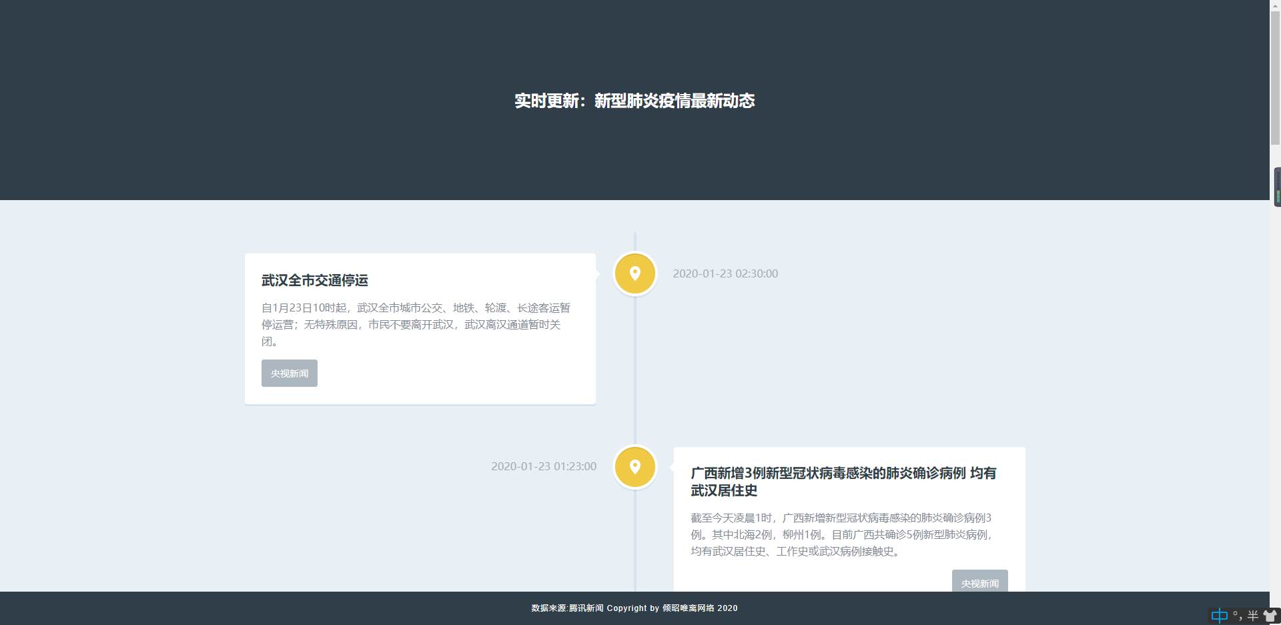1281x625 pixels.
Task: Click the timestamp 2020-01-23 02:30:00
Action: 725,273
